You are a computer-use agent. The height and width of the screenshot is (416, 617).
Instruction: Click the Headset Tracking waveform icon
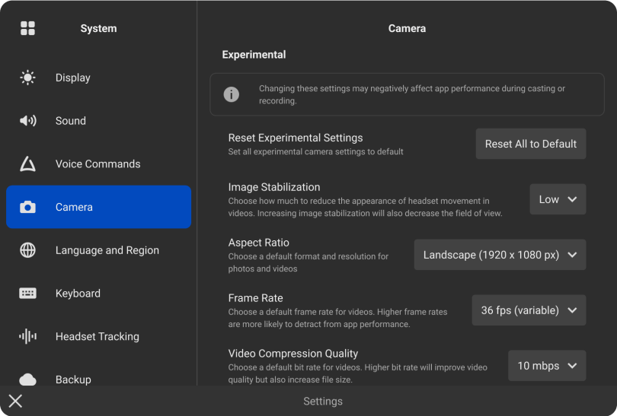[27, 336]
